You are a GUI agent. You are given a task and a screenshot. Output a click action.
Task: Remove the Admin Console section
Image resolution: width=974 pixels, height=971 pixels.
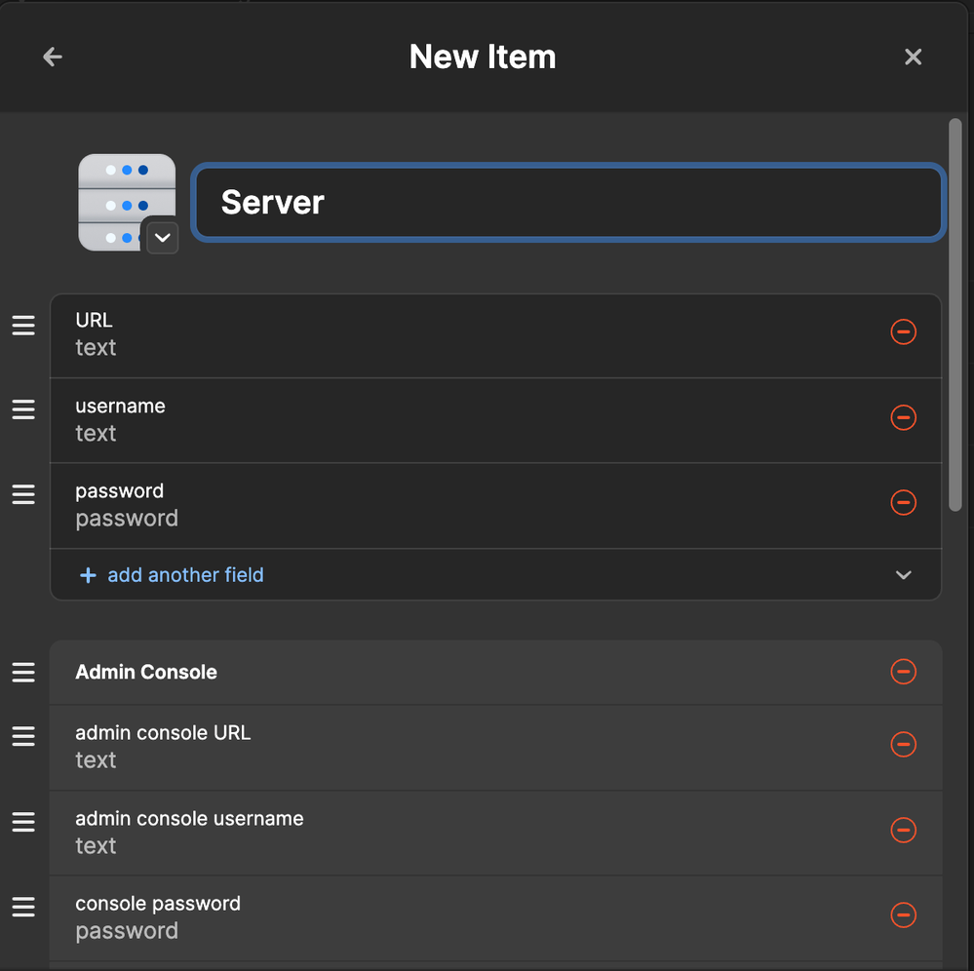903,672
